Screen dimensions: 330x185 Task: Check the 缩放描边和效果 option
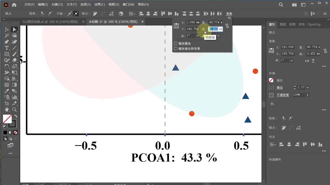tap(176, 49)
